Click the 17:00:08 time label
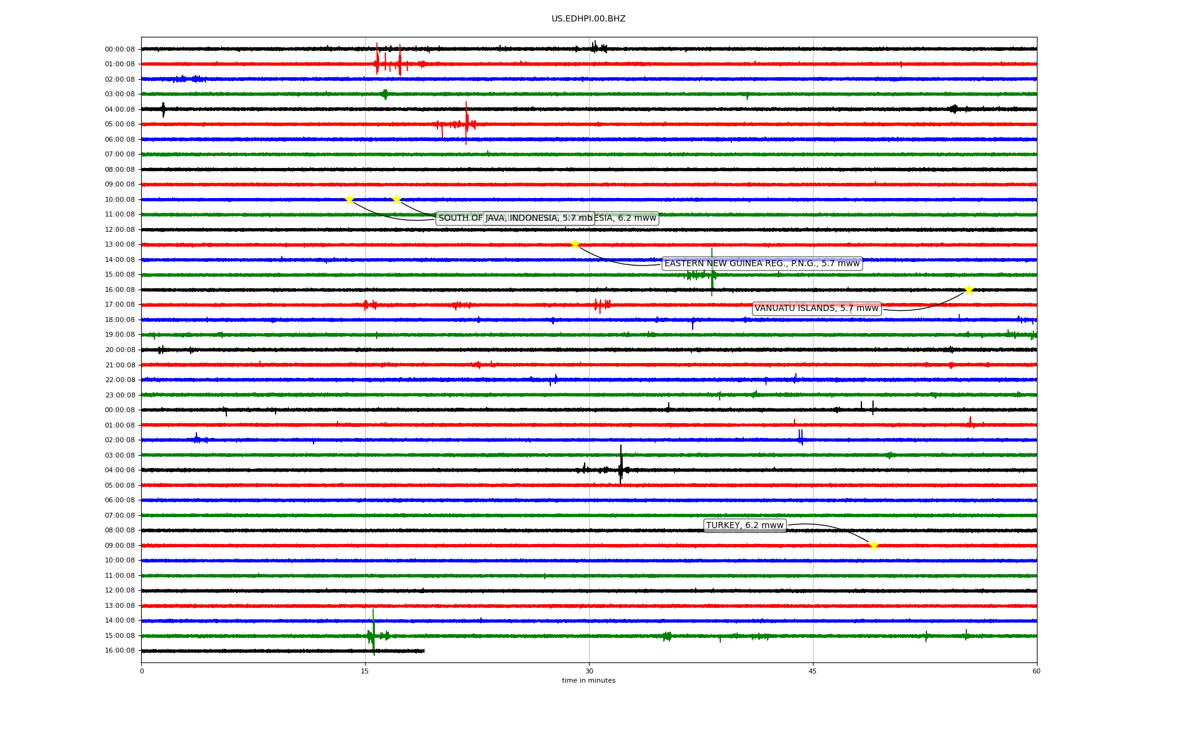Viewport: 1178px width, 736px height. coord(120,305)
